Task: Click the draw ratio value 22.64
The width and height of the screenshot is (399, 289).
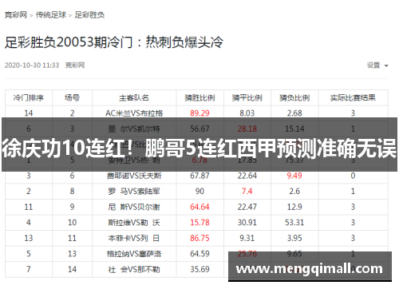Action: (x=247, y=176)
